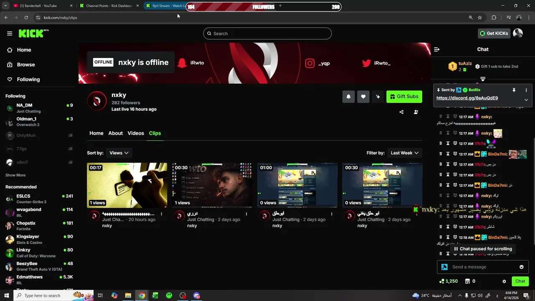Open the profile avatar menu at top right
The width and height of the screenshot is (535, 301).
pos(518,33)
